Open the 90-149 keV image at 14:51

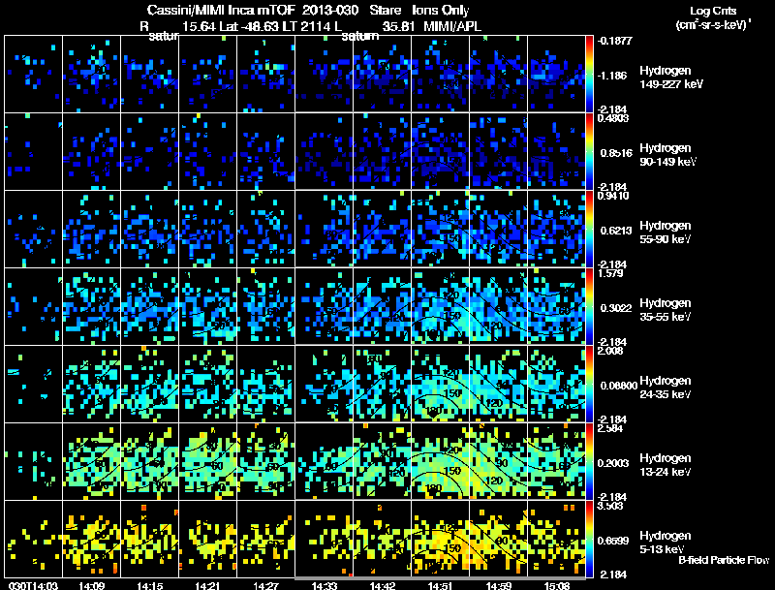[441, 152]
